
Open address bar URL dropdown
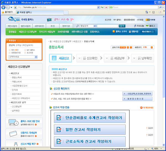[98, 7]
